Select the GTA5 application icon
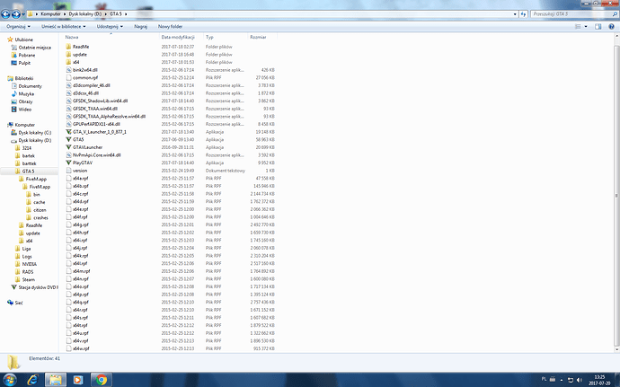 click(68, 139)
